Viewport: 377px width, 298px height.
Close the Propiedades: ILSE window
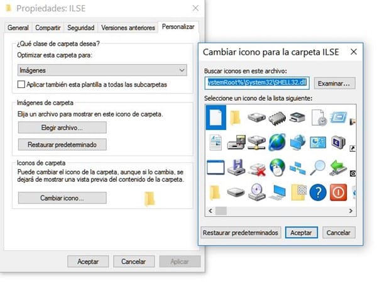point(195,8)
